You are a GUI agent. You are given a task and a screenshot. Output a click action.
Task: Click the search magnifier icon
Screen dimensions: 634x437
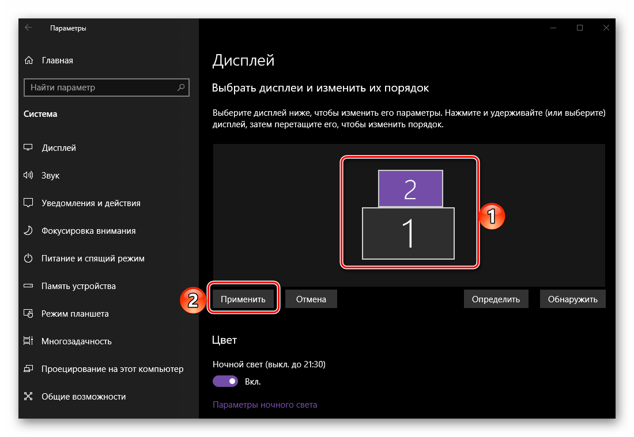pos(181,88)
